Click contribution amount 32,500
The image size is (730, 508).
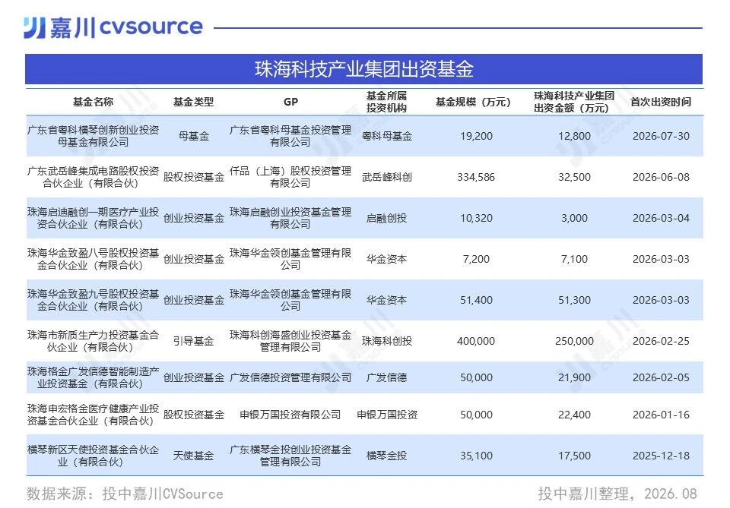(575, 177)
